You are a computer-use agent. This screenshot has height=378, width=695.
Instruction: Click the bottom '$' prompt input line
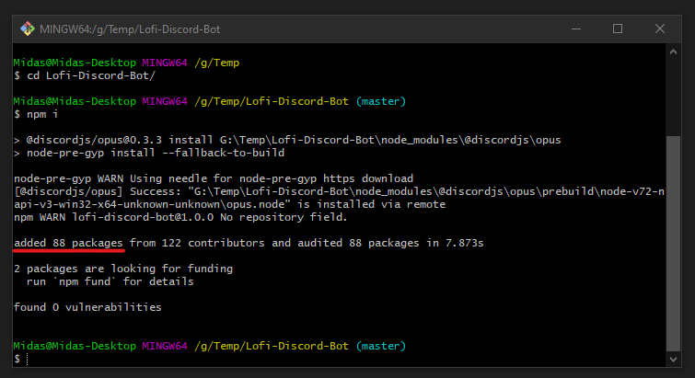21,359
